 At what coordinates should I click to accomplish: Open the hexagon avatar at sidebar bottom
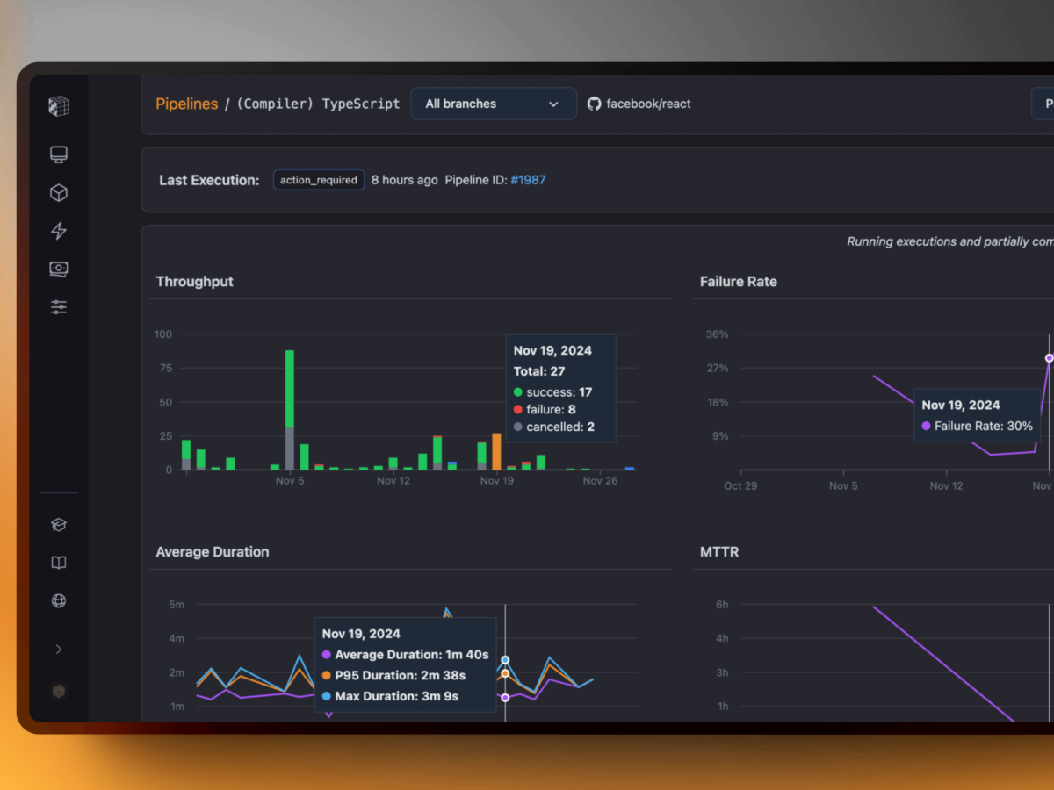[x=59, y=692]
